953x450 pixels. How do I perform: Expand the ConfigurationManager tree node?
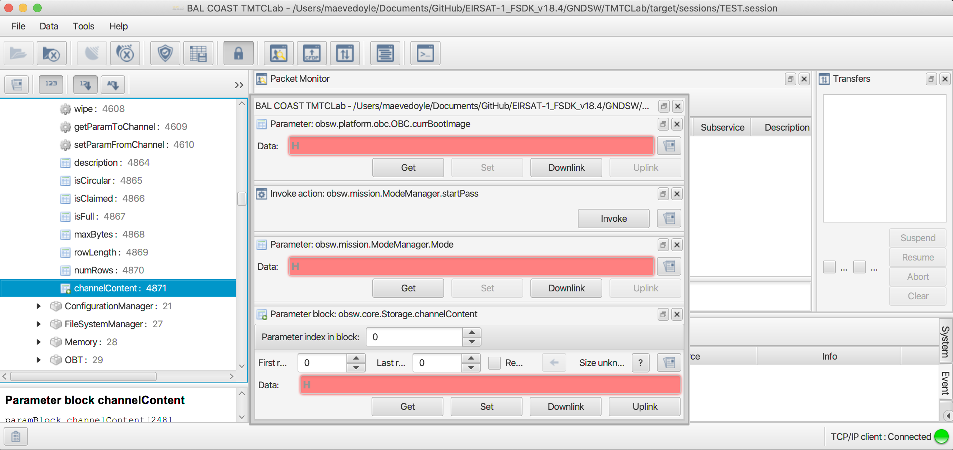pos(38,306)
